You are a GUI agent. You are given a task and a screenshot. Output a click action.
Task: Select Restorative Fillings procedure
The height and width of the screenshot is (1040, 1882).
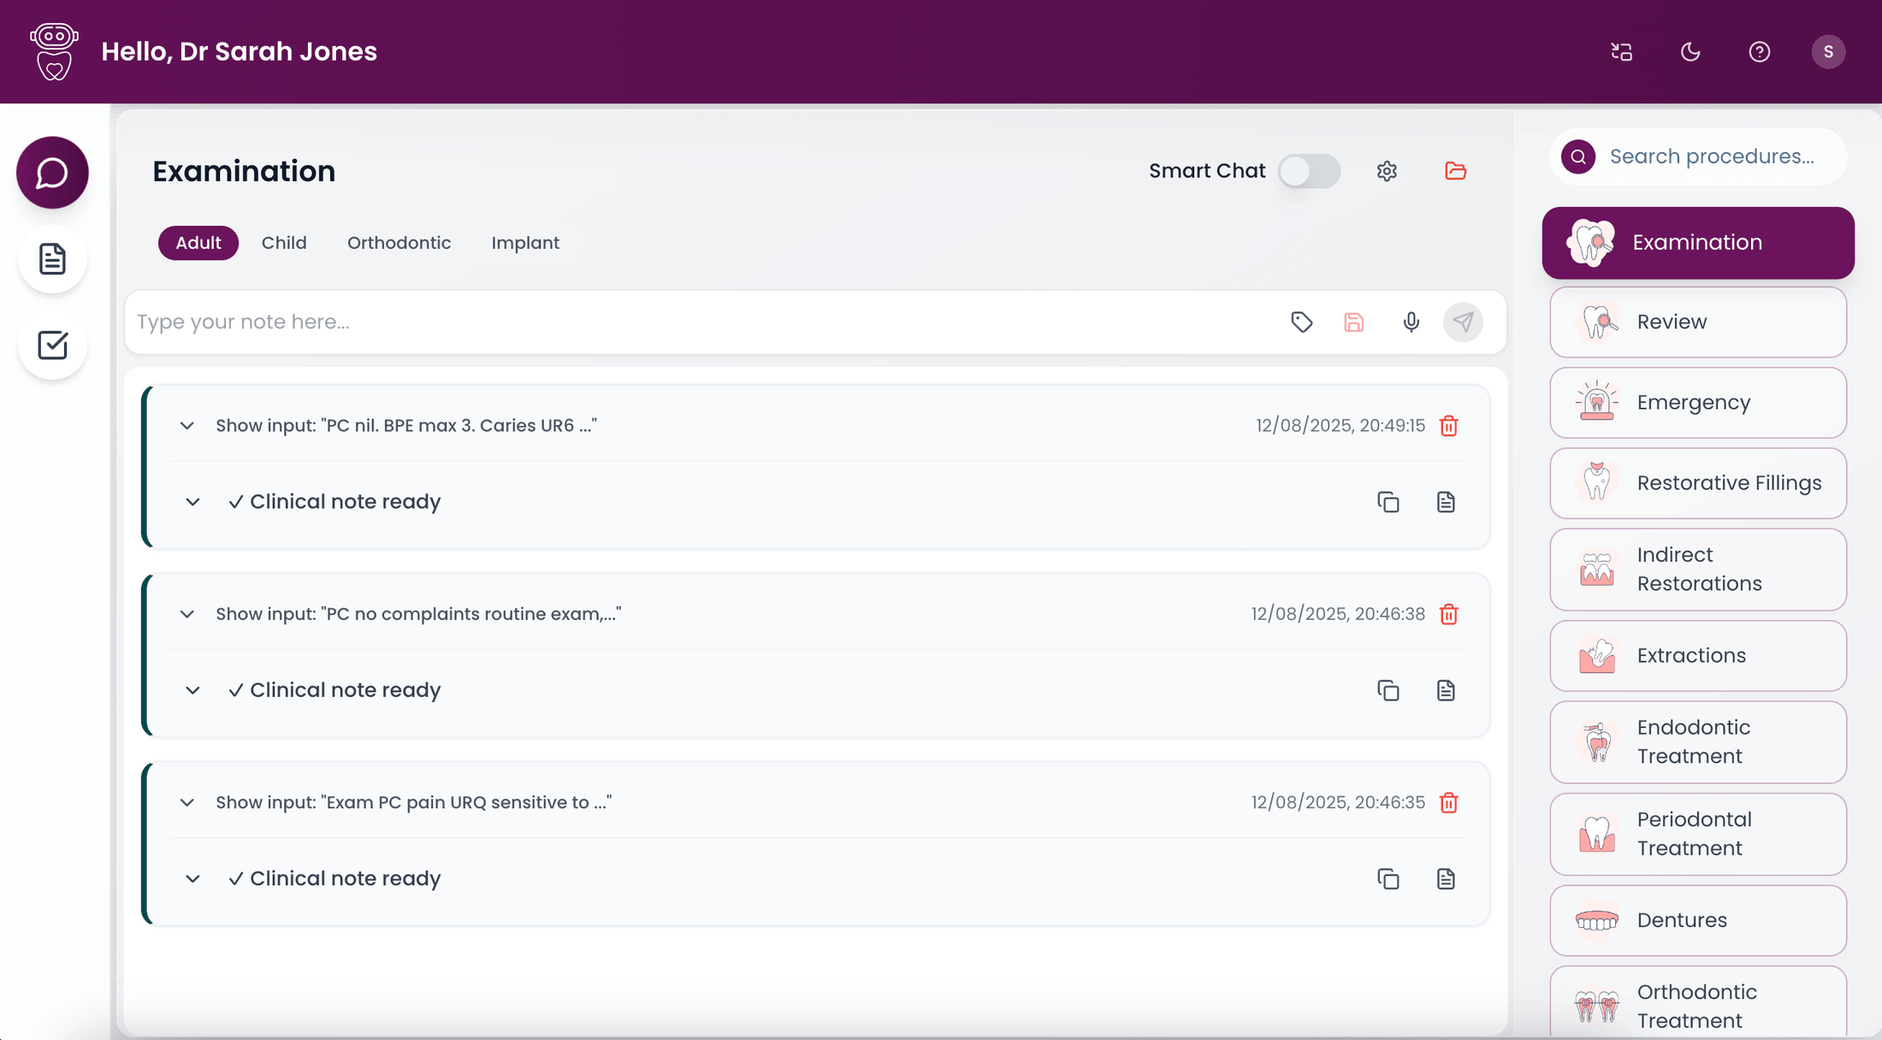[1697, 483]
